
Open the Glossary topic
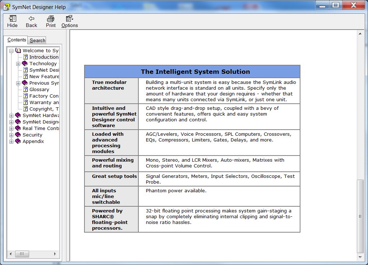39,90
